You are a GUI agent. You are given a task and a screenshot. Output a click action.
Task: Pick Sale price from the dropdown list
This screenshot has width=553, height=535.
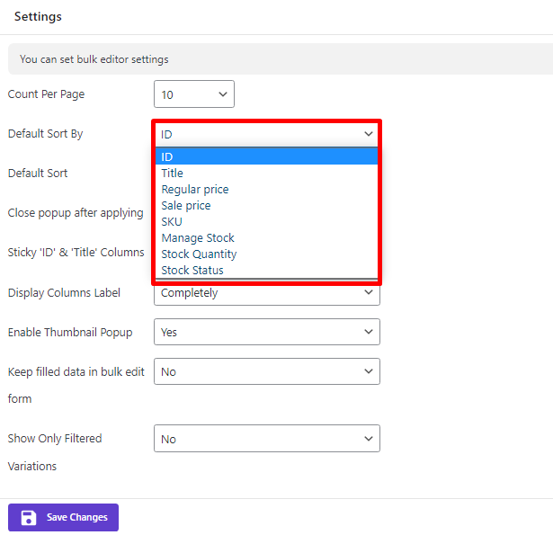click(x=267, y=205)
